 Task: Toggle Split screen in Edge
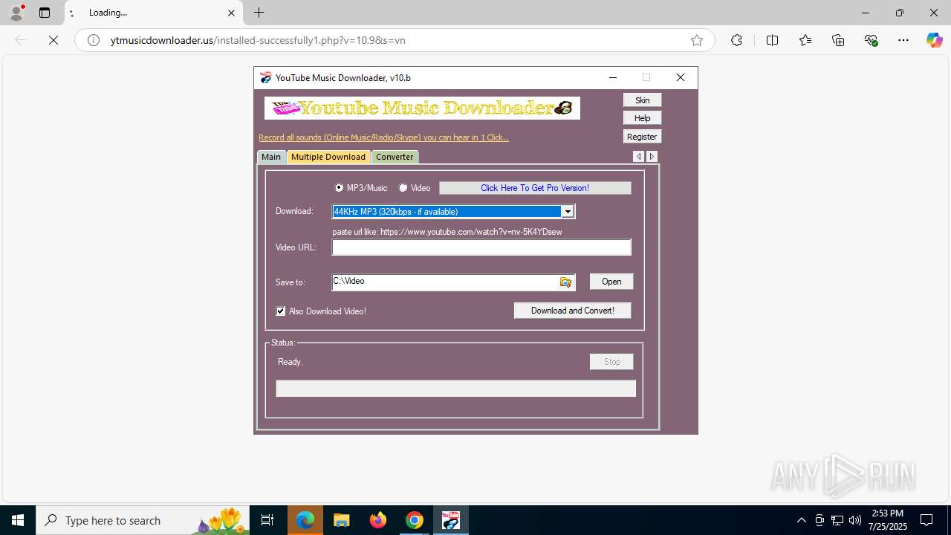[772, 40]
